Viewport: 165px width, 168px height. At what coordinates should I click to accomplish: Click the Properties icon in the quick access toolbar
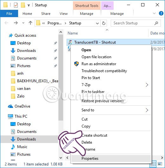pos(16,5)
